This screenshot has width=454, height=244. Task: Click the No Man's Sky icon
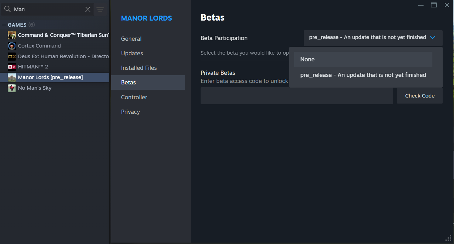tap(12, 88)
